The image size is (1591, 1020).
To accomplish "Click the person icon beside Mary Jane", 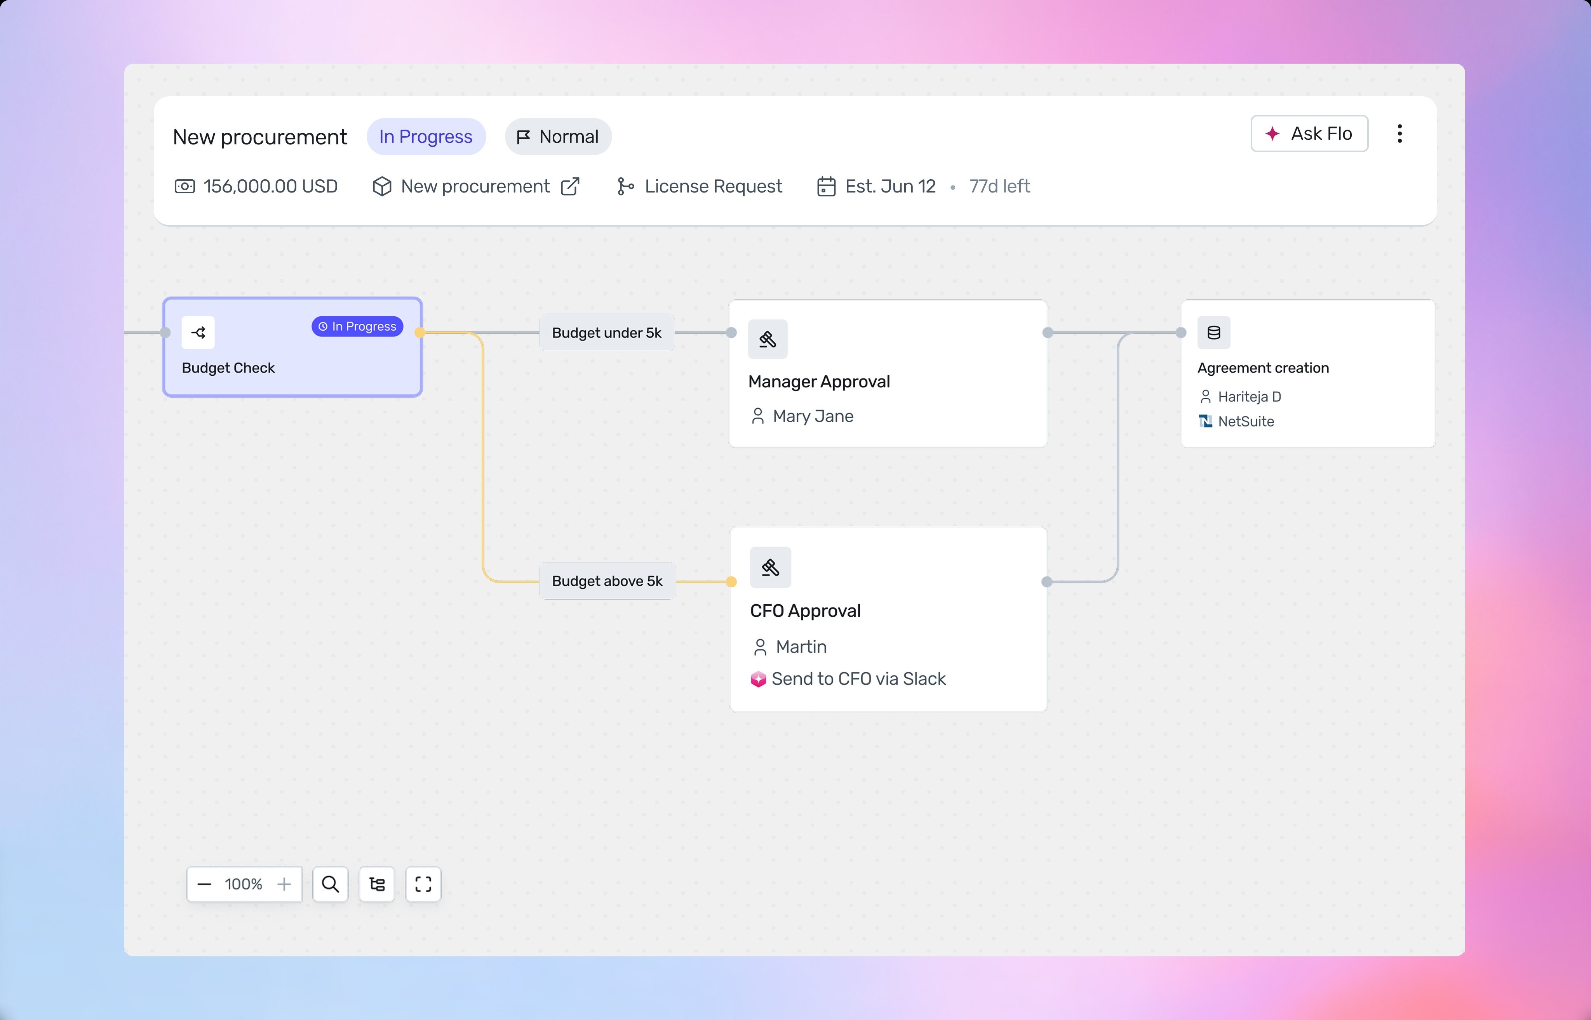I will click(757, 416).
